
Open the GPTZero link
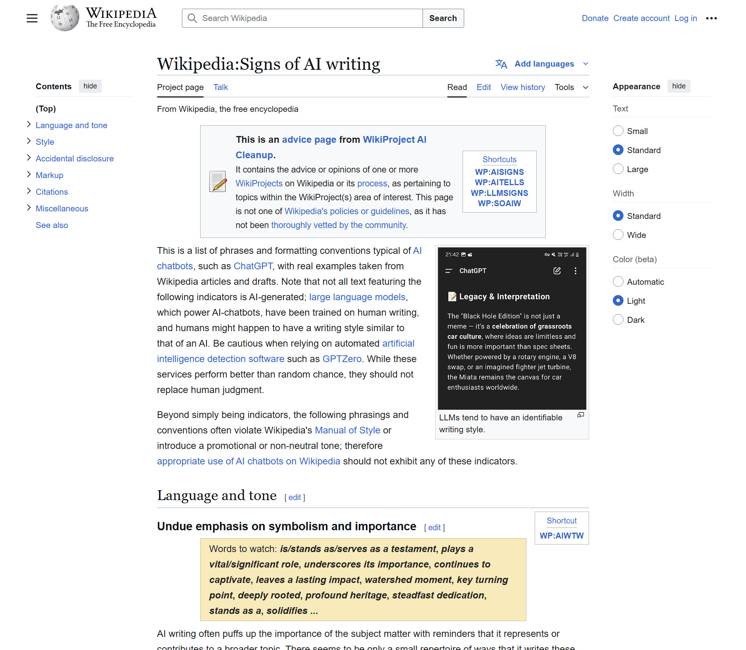(x=342, y=359)
